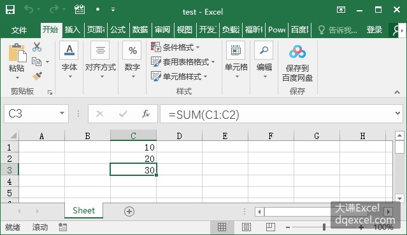Image resolution: width=407 pixels, height=235 pixels.
Task: Collapse the ribbon with the up chevron
Action: [397, 92]
